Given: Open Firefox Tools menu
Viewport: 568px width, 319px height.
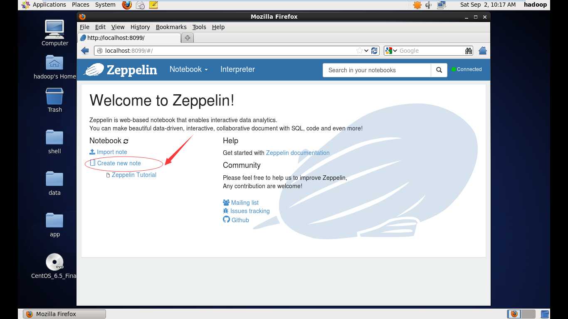Looking at the screenshot, I should (x=199, y=27).
